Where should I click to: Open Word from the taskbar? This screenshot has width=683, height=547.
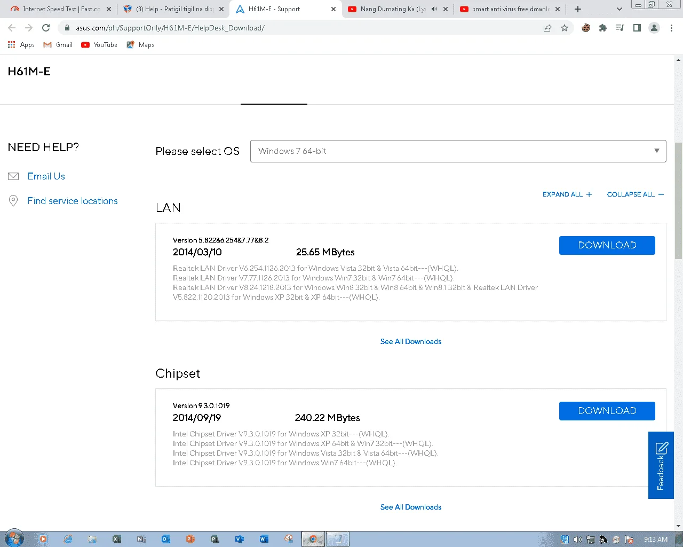(264, 539)
